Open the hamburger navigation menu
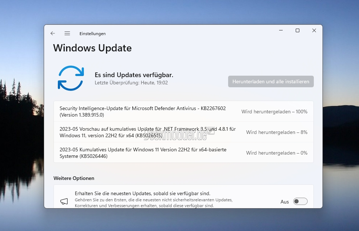Image resolution: width=359 pixels, height=231 pixels. click(67, 34)
